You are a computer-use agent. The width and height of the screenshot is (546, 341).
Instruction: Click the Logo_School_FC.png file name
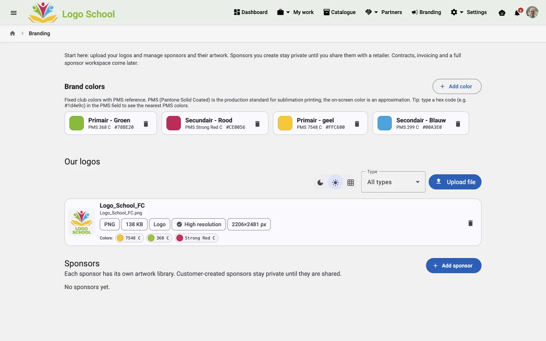[121, 213]
